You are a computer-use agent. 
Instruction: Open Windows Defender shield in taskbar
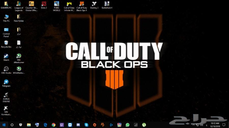click(21, 125)
